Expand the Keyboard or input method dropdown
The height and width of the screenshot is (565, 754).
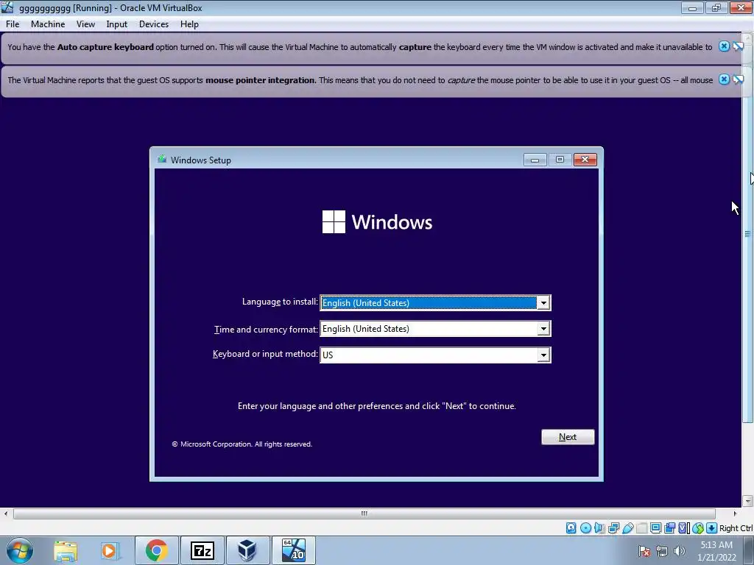[543, 355]
